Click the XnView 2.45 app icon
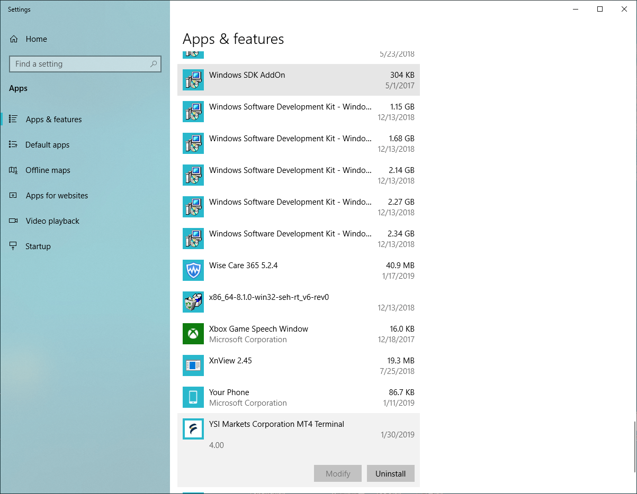The image size is (637, 494). pos(193,365)
